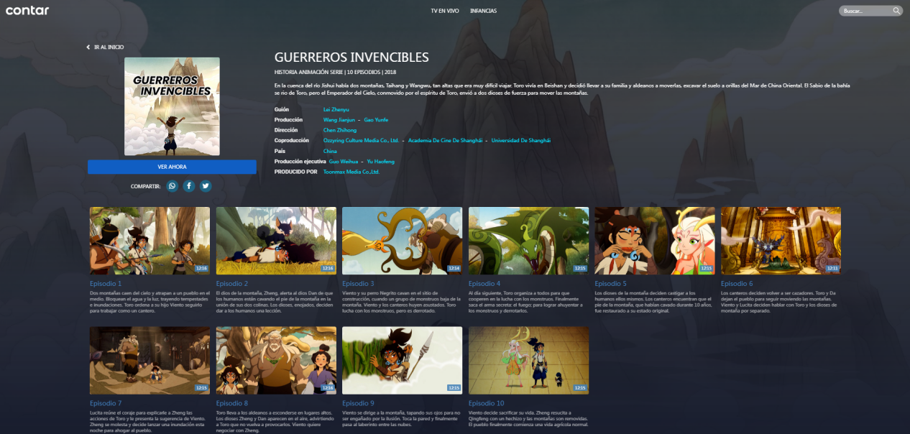Play the Episodio 9 thumbnail

tap(402, 360)
